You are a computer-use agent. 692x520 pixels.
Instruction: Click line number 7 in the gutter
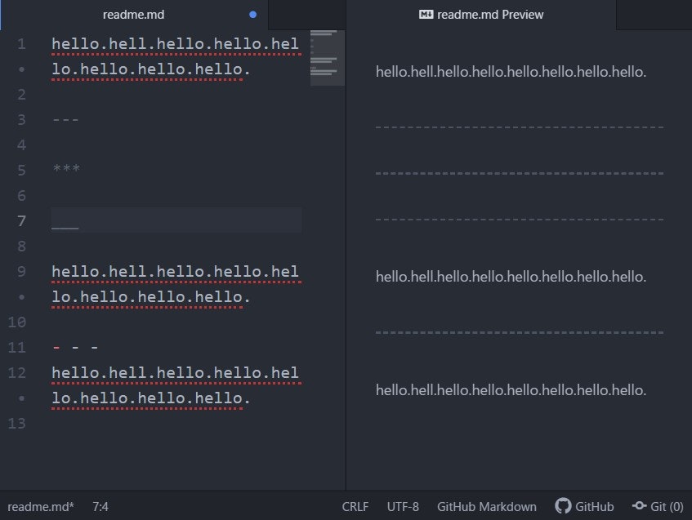pyautogui.click(x=21, y=221)
